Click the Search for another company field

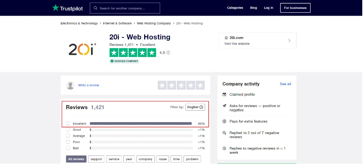coord(125,8)
